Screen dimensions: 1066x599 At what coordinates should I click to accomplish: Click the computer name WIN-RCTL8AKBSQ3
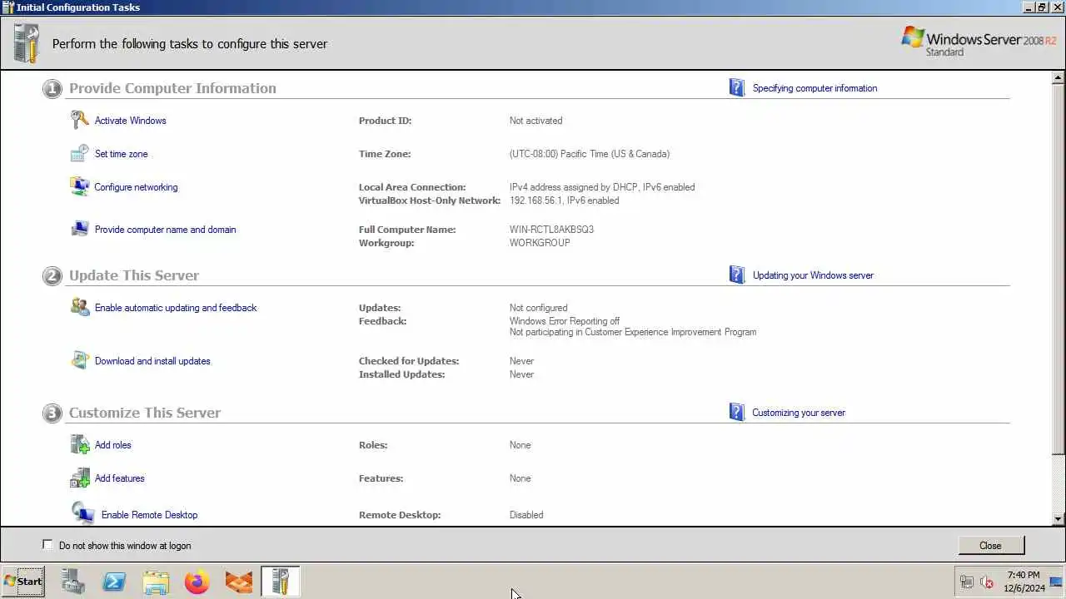[551, 230]
